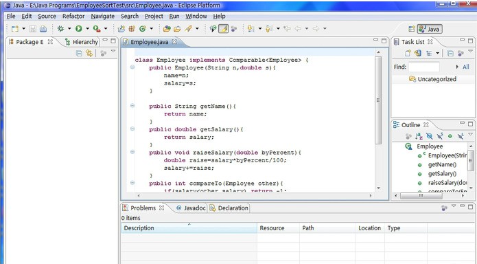Collapse all in Package Explorer

(x=79, y=54)
